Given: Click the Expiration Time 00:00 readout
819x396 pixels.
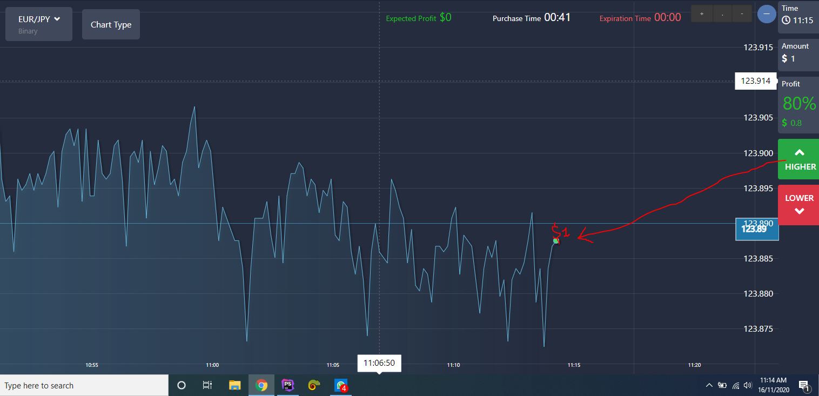Looking at the screenshot, I should (640, 18).
